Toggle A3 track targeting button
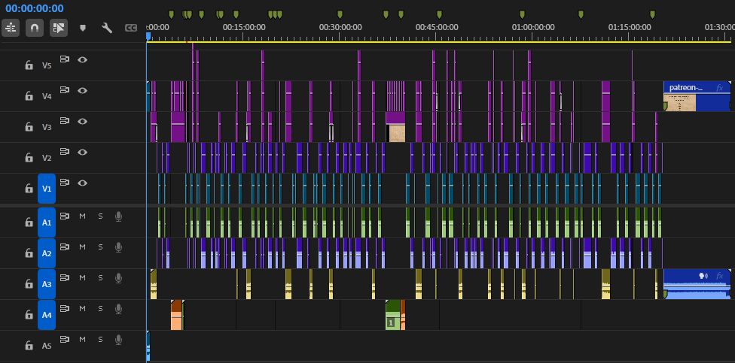Screen dimensions: 735x363 click(x=47, y=284)
